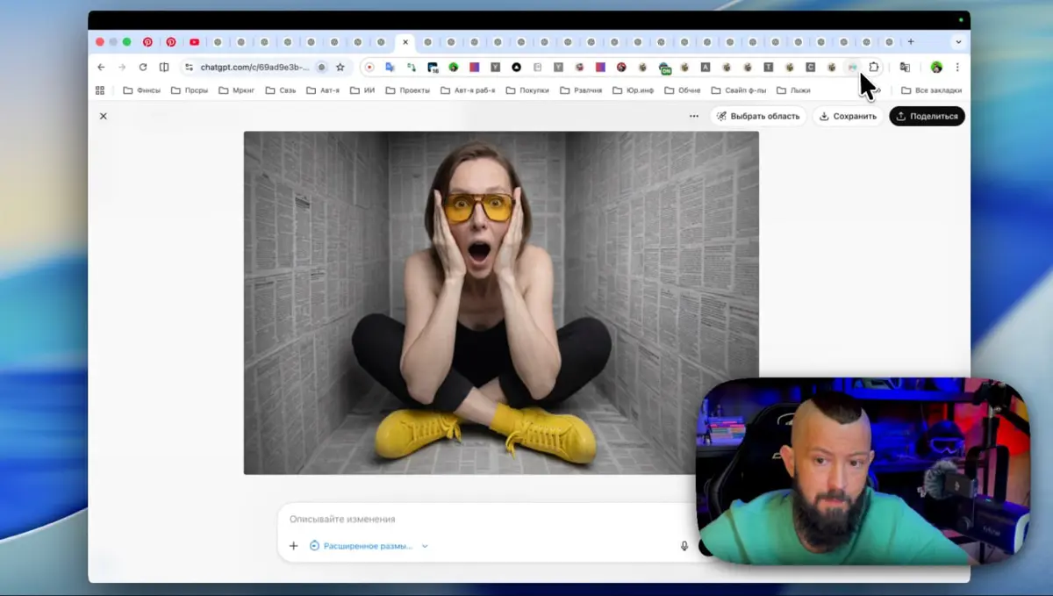
Task: Click the Поделиться share button
Action: (x=928, y=116)
